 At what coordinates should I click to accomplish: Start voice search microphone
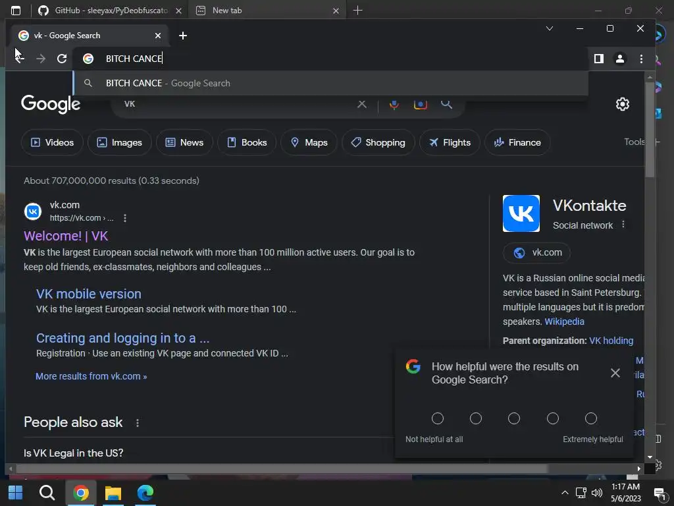coord(394,104)
